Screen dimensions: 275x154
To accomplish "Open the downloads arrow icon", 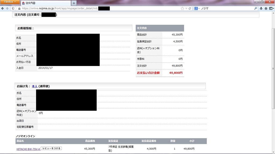I will (261, 8).
